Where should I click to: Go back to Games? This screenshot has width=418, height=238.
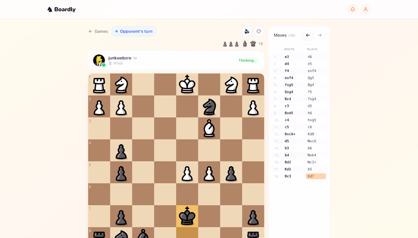[98, 31]
